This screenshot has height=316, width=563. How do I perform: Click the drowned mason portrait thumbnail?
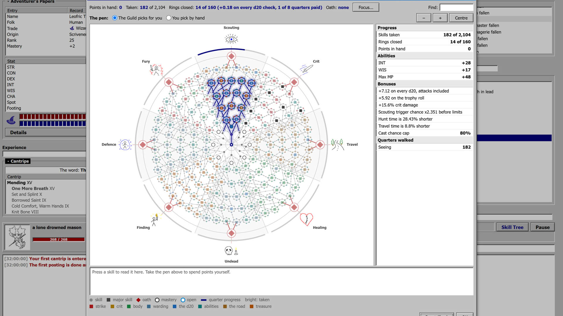[x=17, y=237]
